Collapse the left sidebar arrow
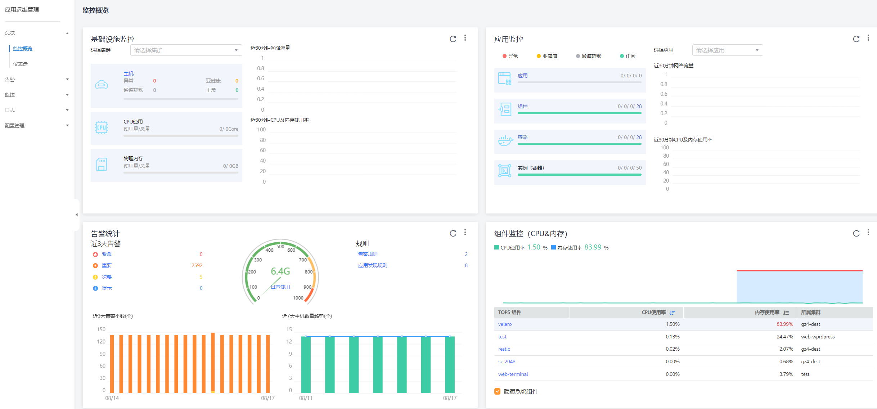 pyautogui.click(x=76, y=215)
